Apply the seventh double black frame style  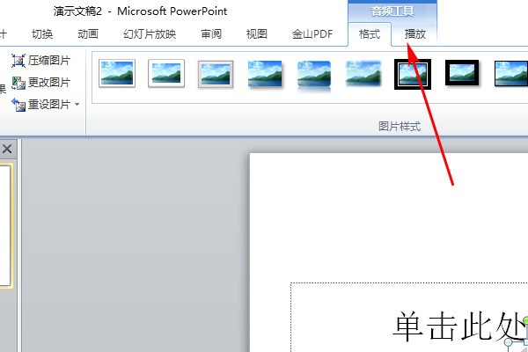point(413,75)
